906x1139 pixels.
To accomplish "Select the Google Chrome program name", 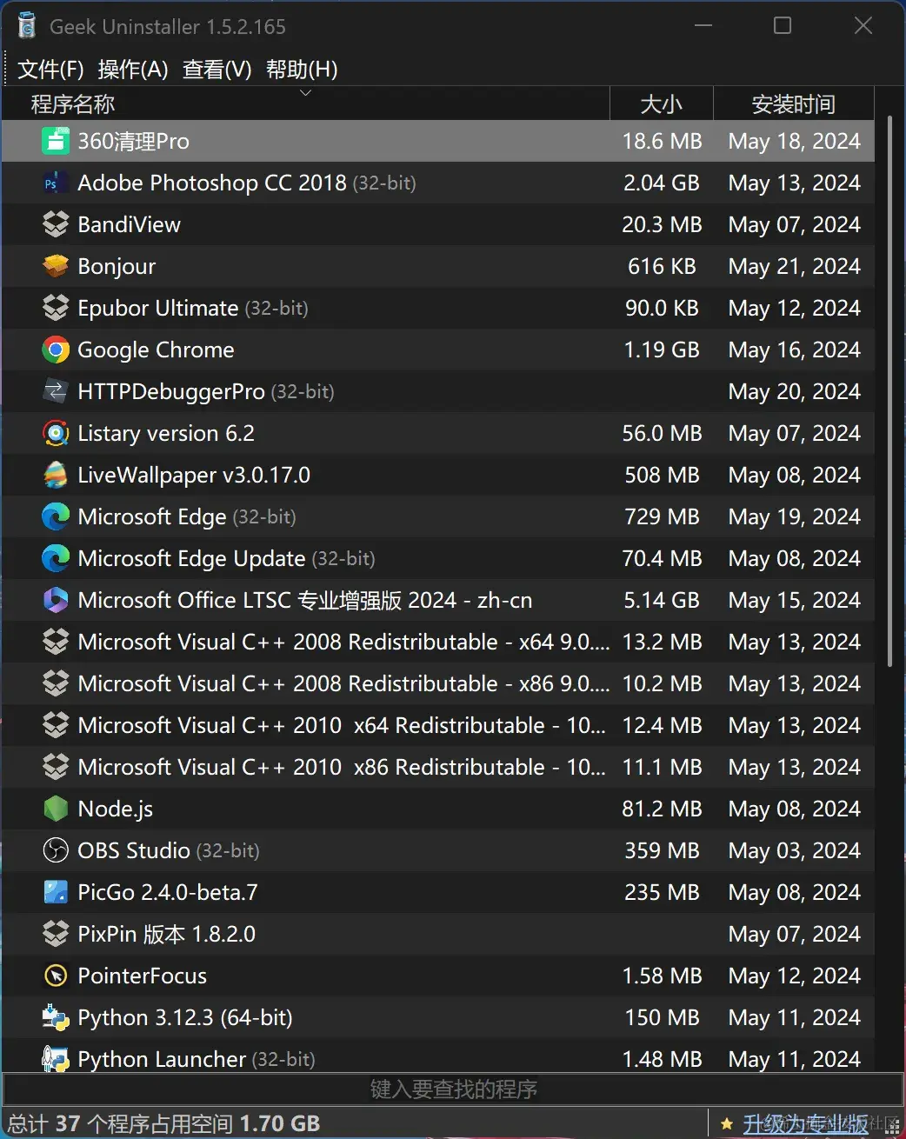I will click(x=157, y=350).
